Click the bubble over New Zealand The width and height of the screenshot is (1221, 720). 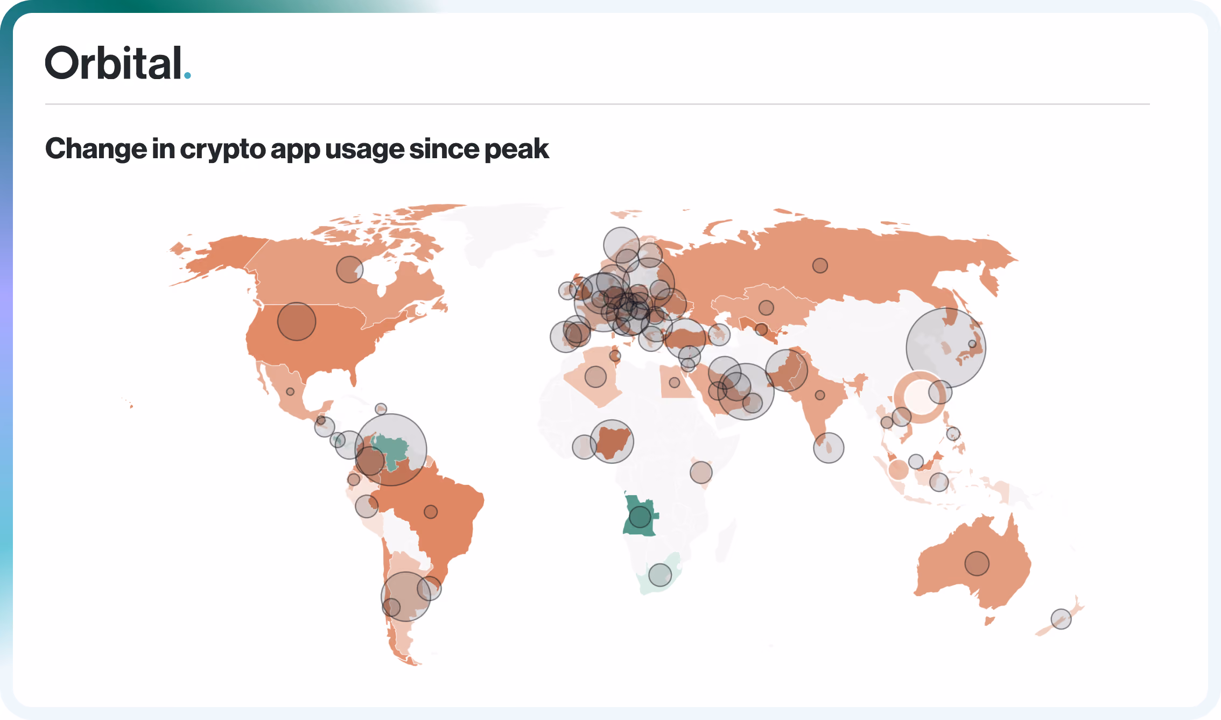click(x=1061, y=619)
